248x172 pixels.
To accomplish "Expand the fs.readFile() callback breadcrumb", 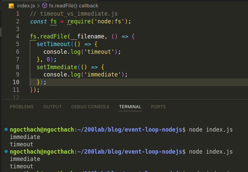I will [74, 6].
